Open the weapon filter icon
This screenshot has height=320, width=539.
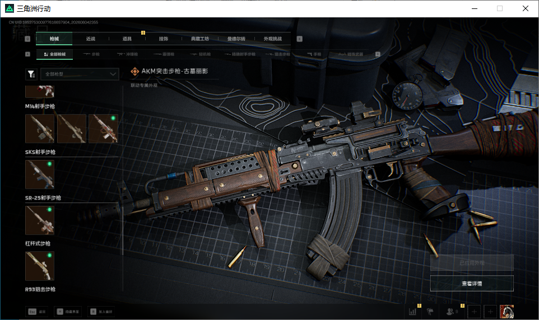[x=31, y=74]
